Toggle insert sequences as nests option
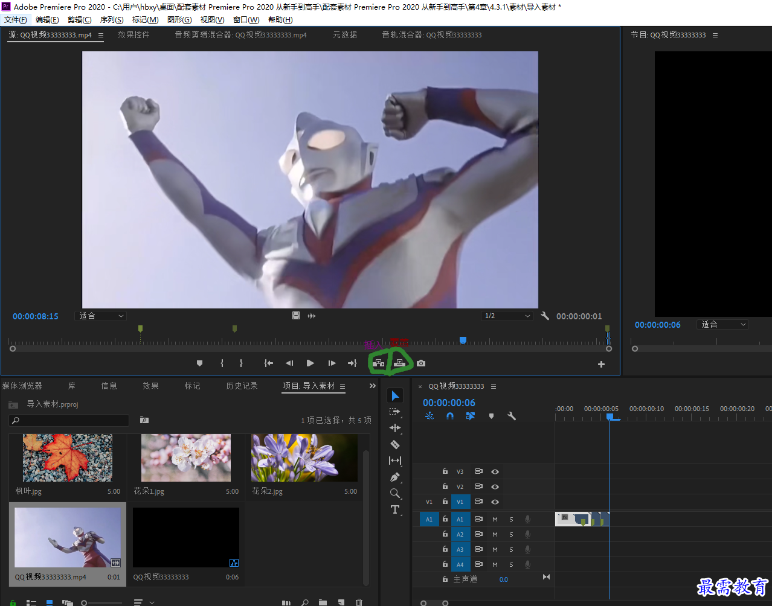This screenshot has width=772, height=606. tap(429, 416)
